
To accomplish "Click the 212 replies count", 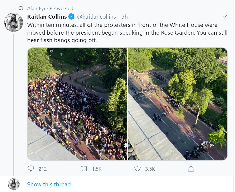I will pyautogui.click(x=43, y=169).
